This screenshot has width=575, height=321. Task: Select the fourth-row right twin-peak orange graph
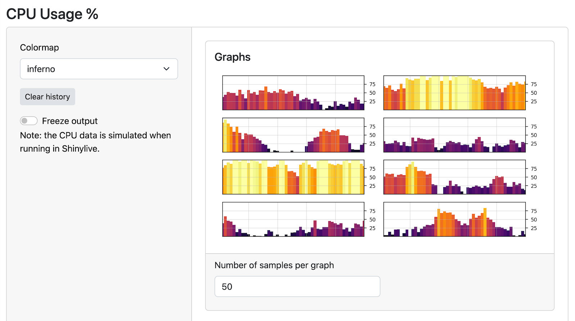[x=454, y=219]
